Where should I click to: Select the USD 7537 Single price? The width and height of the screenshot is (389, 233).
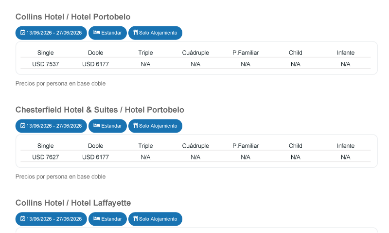46,64
